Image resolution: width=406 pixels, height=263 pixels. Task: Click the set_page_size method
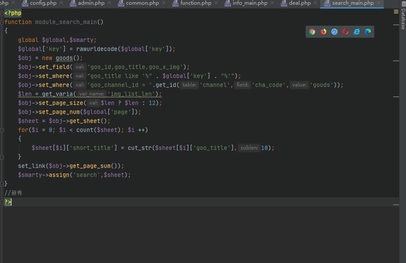[x=61, y=103]
